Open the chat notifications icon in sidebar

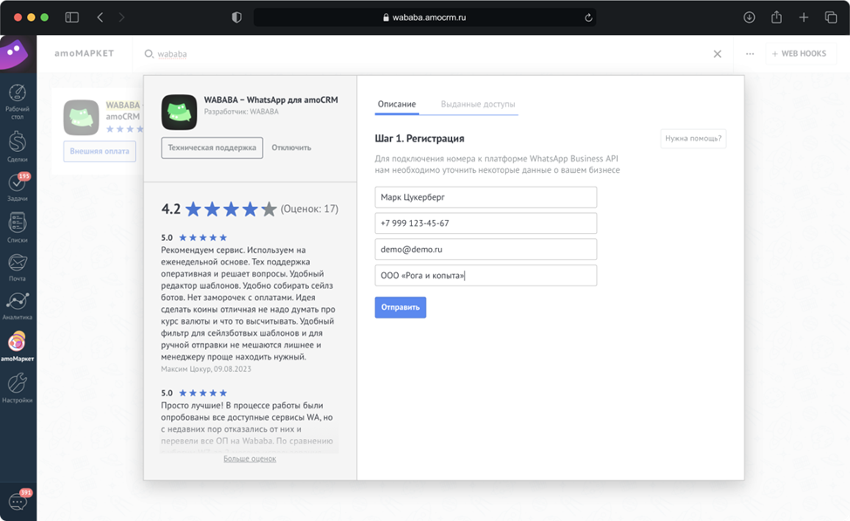click(17, 501)
